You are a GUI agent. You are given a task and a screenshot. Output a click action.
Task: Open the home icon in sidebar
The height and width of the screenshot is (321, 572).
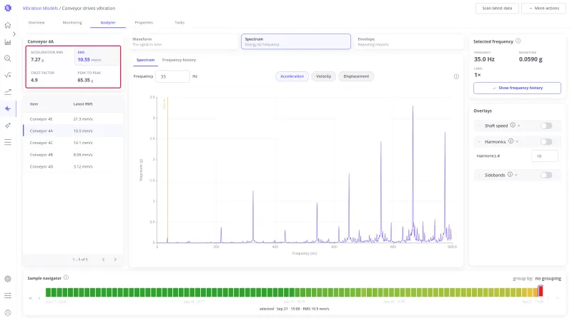(x=8, y=25)
